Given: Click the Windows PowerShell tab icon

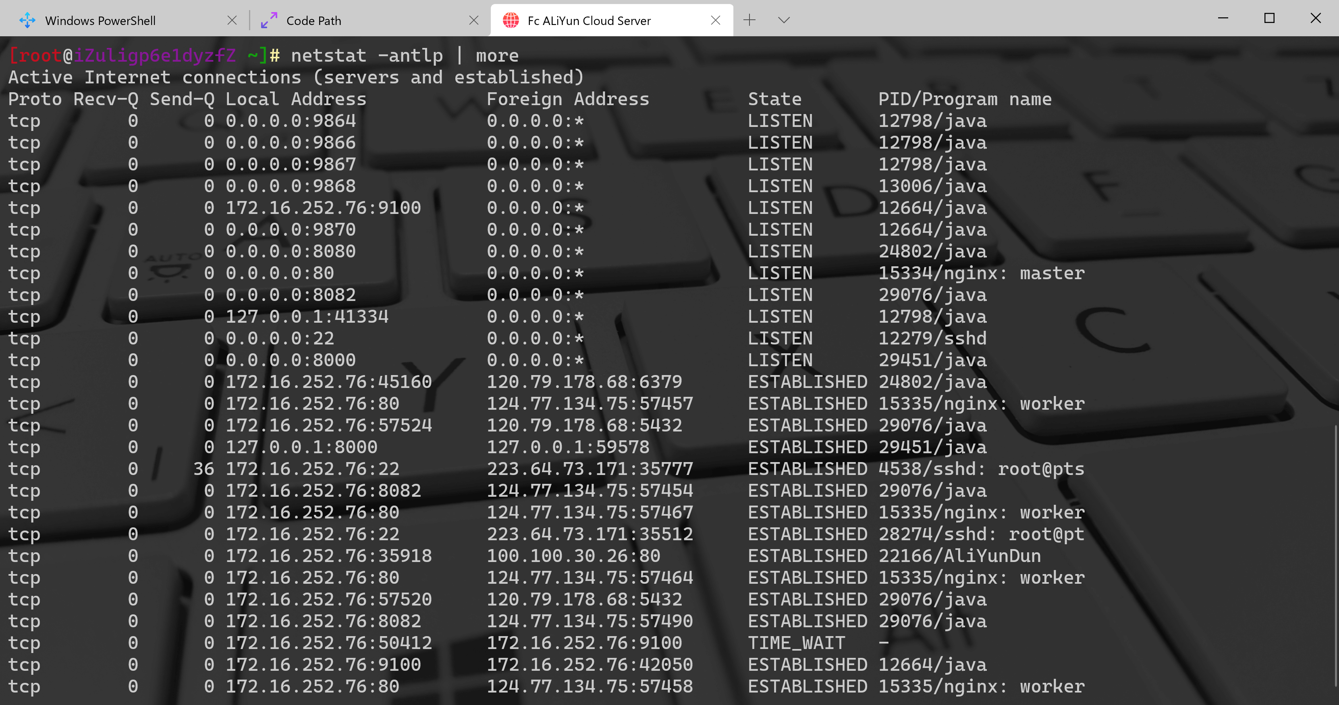Looking at the screenshot, I should coord(27,20).
